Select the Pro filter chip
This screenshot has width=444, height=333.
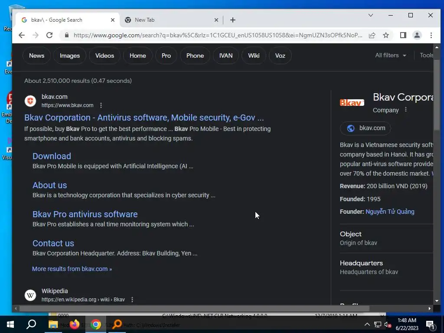166,55
